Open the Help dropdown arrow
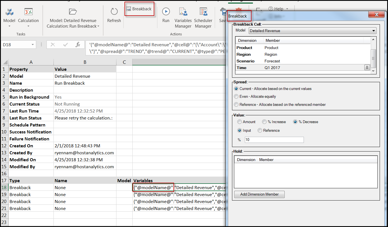The image size is (388, 227). pyautogui.click(x=287, y=9)
